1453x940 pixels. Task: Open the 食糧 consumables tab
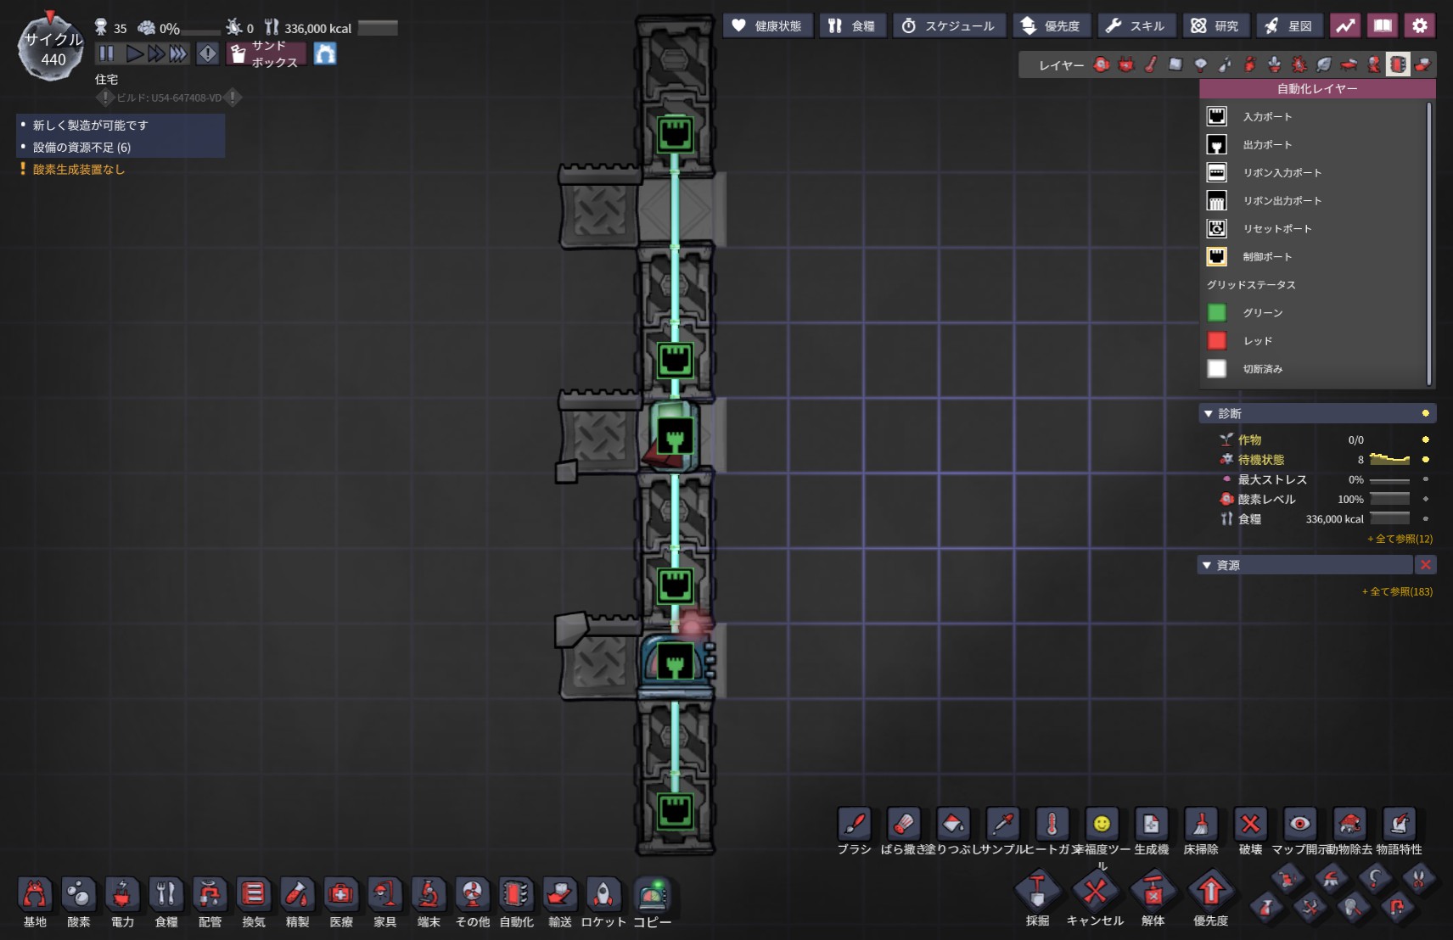(x=852, y=25)
